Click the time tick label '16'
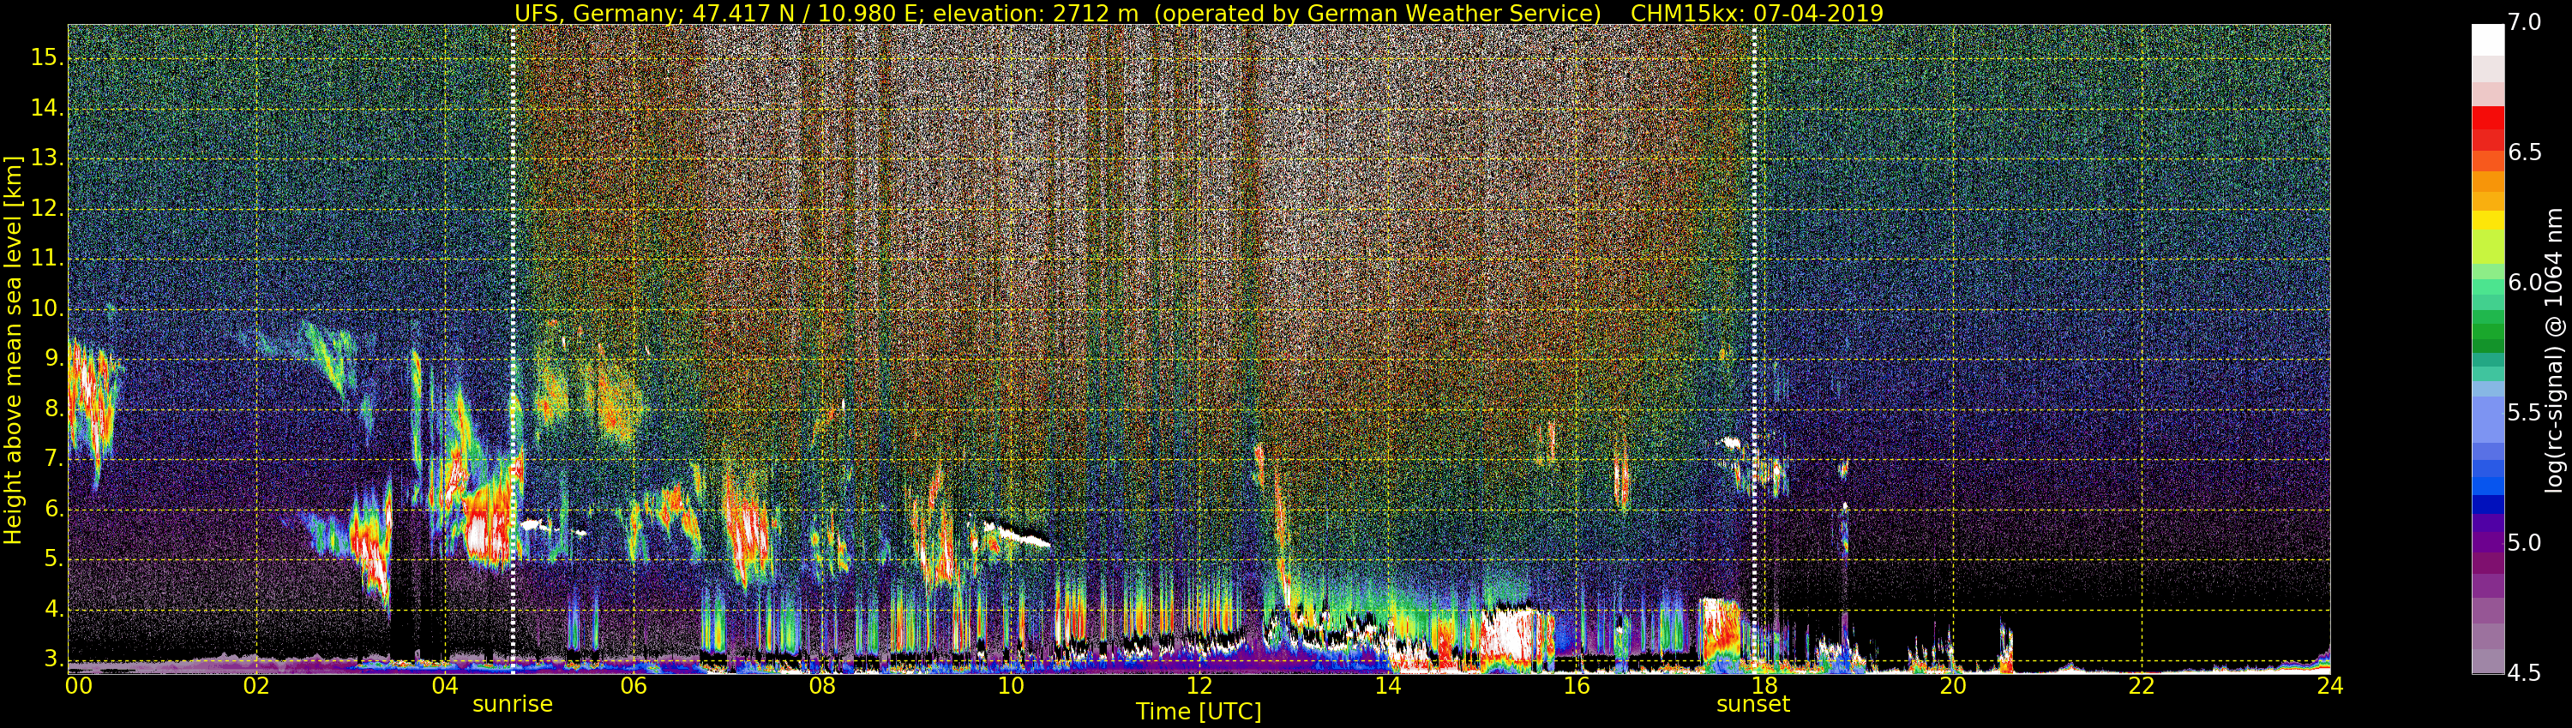 (x=1576, y=686)
